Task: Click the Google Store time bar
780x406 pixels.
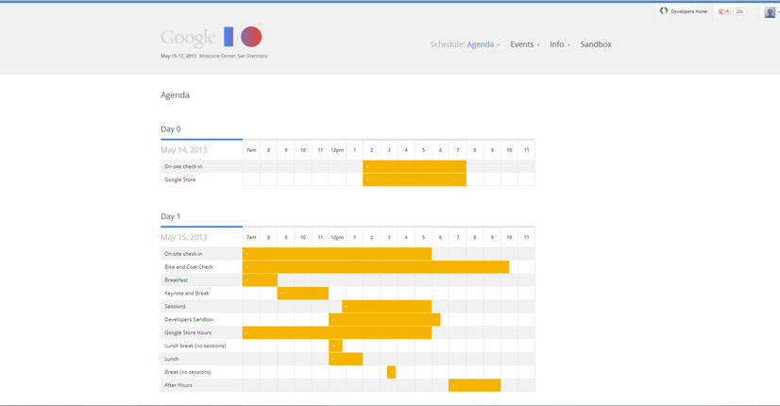Action: pos(415,179)
